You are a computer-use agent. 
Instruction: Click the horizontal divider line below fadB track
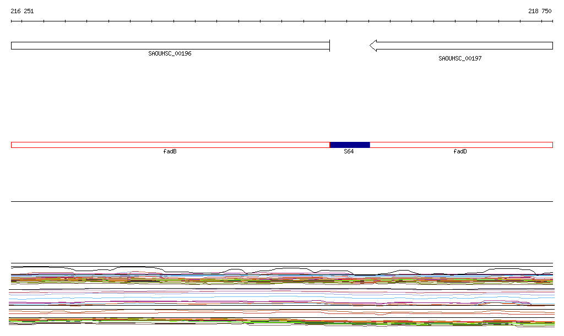pyautogui.click(x=281, y=201)
